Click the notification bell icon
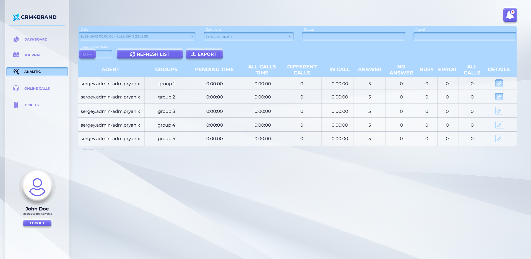 (510, 15)
